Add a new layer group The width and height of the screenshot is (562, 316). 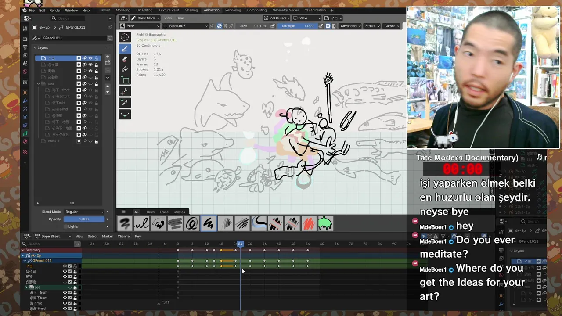point(108,63)
